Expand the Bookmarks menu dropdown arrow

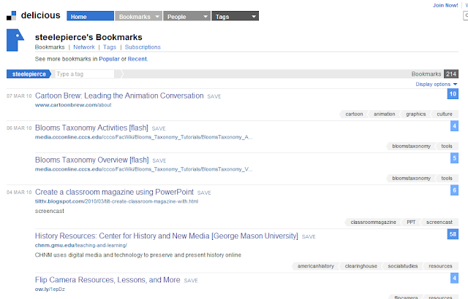click(x=158, y=16)
